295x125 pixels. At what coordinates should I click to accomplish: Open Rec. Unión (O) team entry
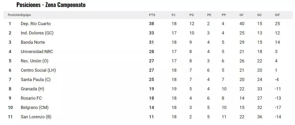pos(34,61)
